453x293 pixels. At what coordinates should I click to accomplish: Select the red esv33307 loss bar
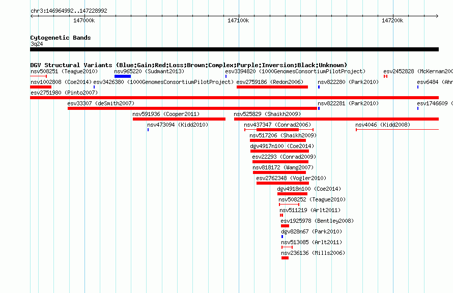[192, 108]
